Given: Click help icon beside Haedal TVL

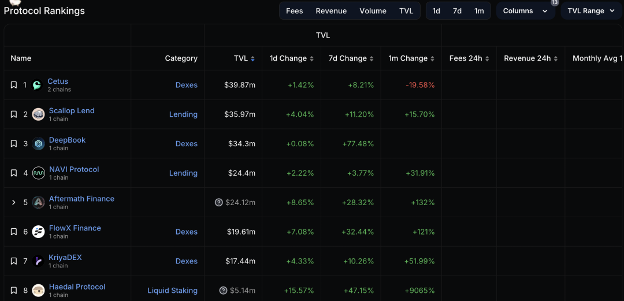Looking at the screenshot, I should pyautogui.click(x=223, y=291).
